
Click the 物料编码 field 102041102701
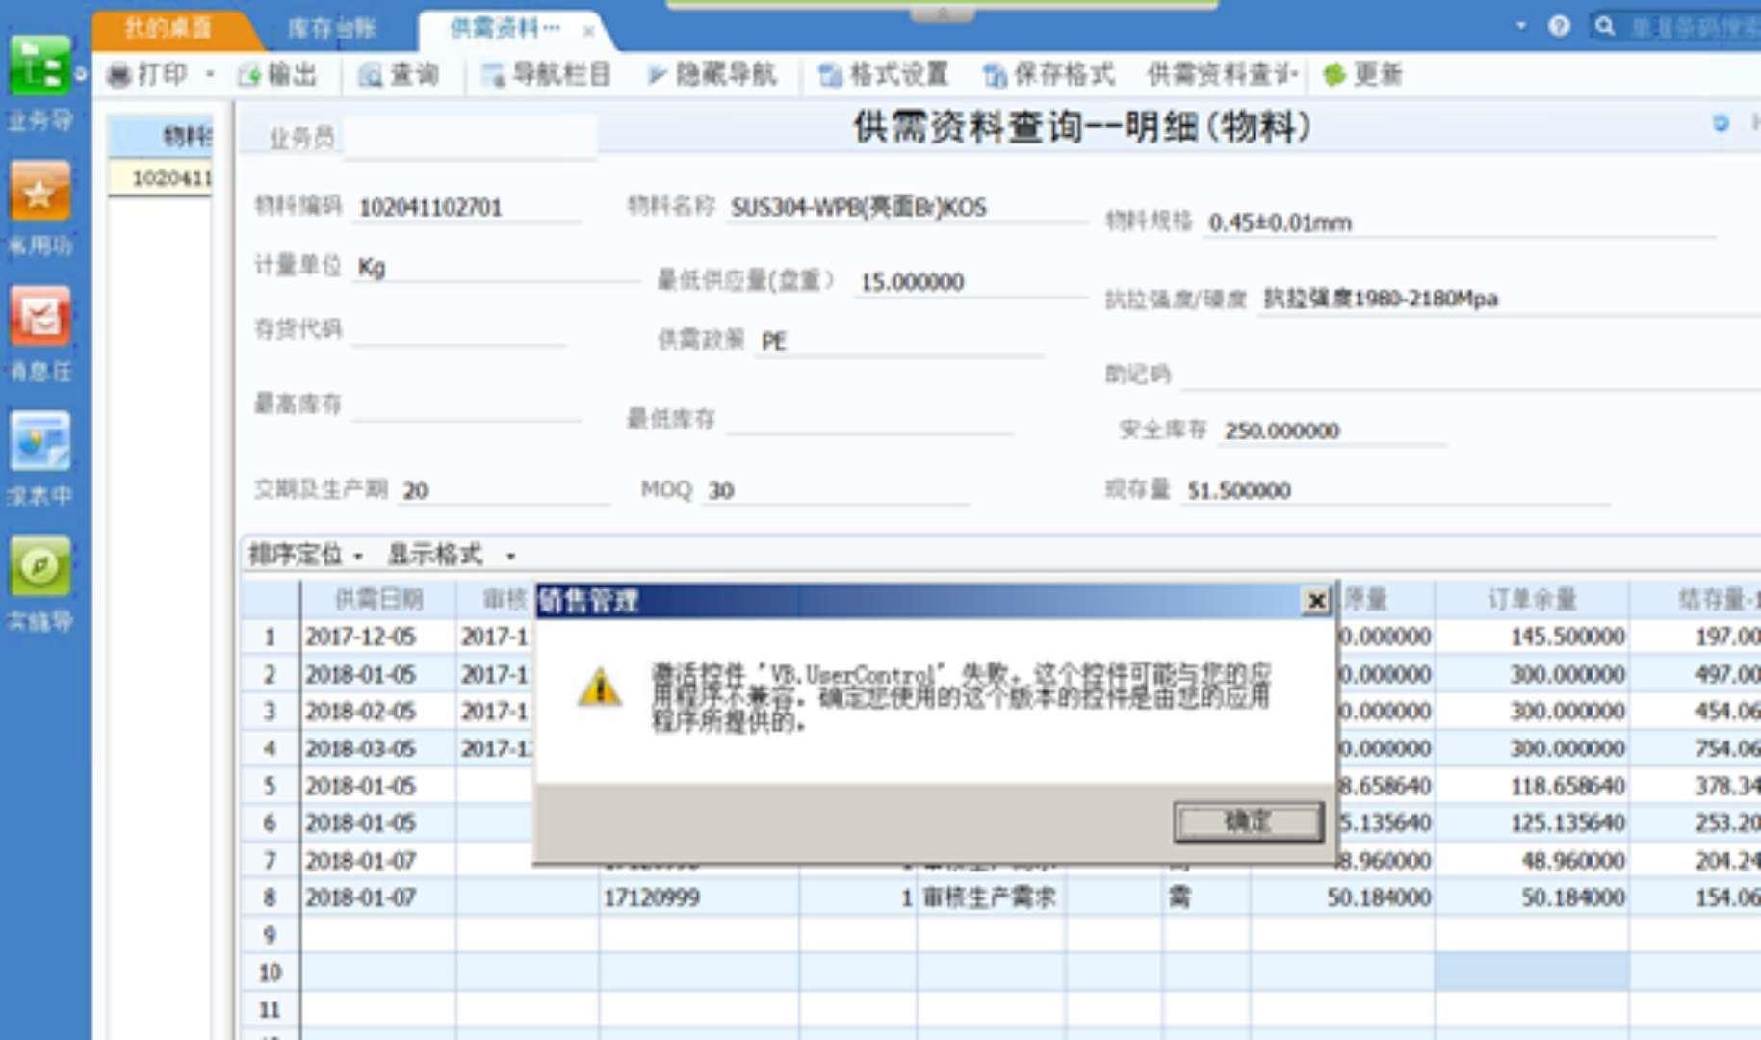pyautogui.click(x=467, y=207)
